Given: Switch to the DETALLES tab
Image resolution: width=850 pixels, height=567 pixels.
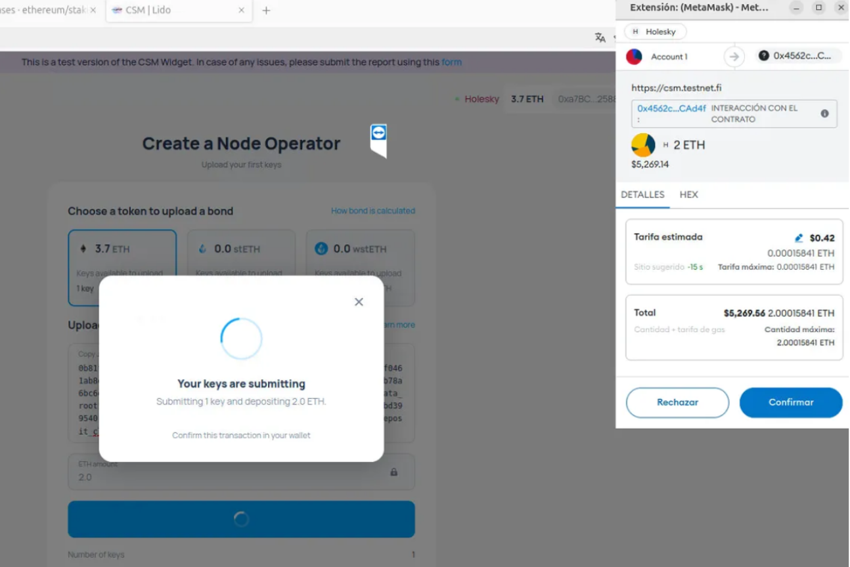Looking at the screenshot, I should 642,195.
